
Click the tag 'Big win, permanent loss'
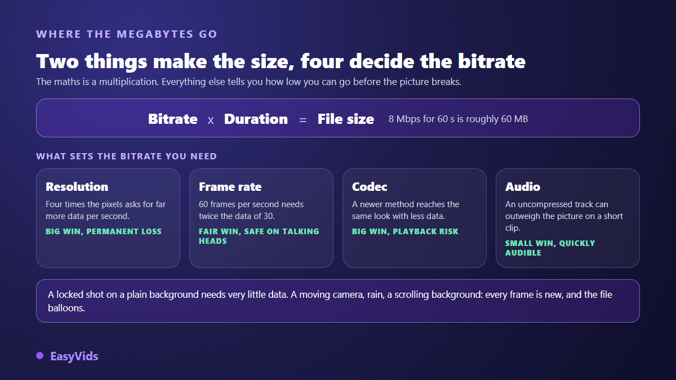[104, 231]
